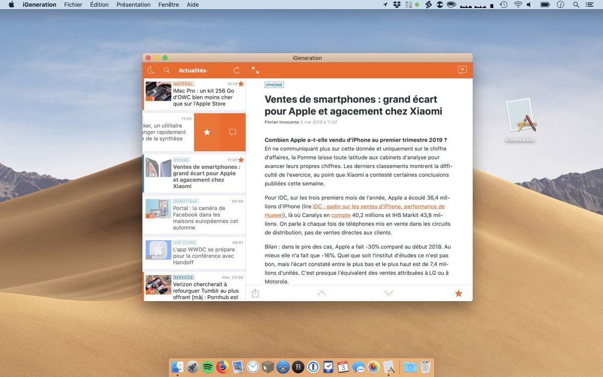Image resolution: width=603 pixels, height=377 pixels.
Task: Refresh the article list
Action: coord(237,70)
